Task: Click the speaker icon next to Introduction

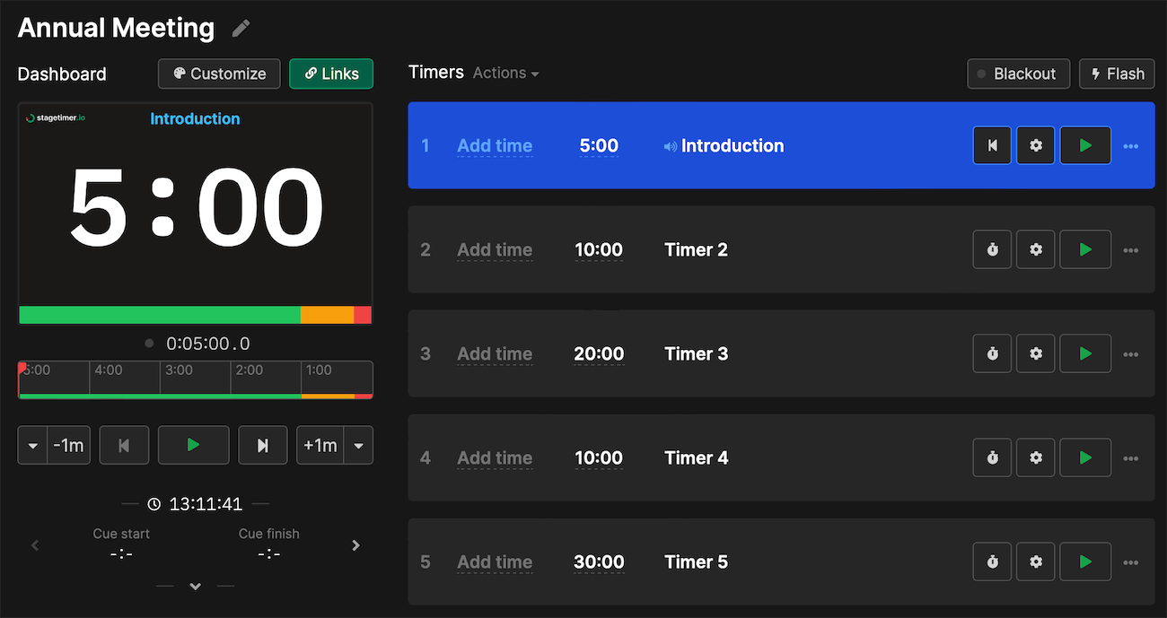Action: 670,145
